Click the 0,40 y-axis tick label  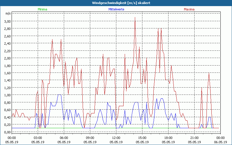(x=7, y=117)
